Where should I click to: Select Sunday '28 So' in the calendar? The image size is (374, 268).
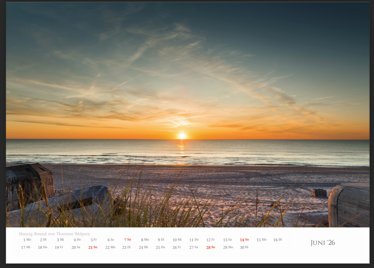210,247
